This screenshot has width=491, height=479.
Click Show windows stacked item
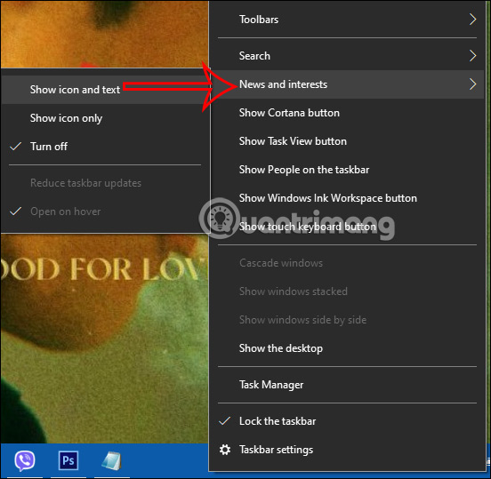(347, 291)
